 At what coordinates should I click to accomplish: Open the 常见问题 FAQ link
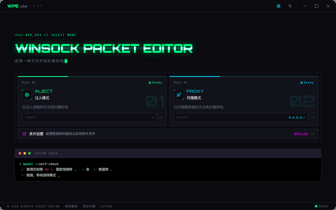coord(89,207)
